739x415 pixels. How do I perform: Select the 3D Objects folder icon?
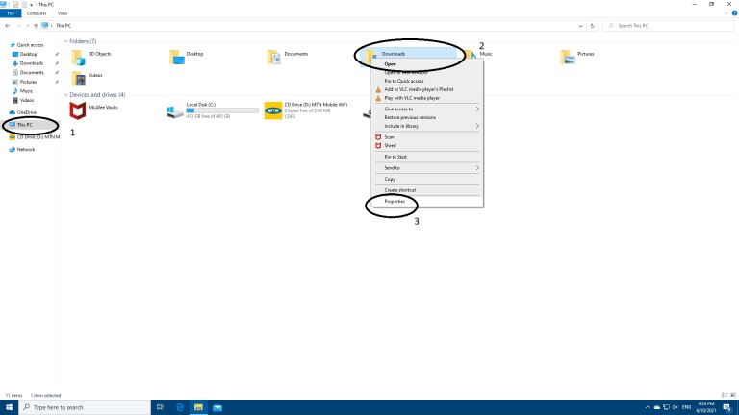click(x=78, y=58)
